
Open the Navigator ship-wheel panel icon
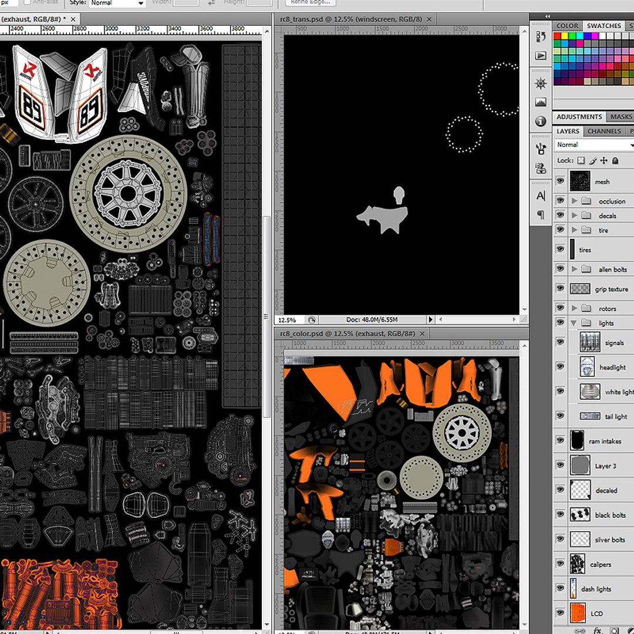(x=541, y=84)
